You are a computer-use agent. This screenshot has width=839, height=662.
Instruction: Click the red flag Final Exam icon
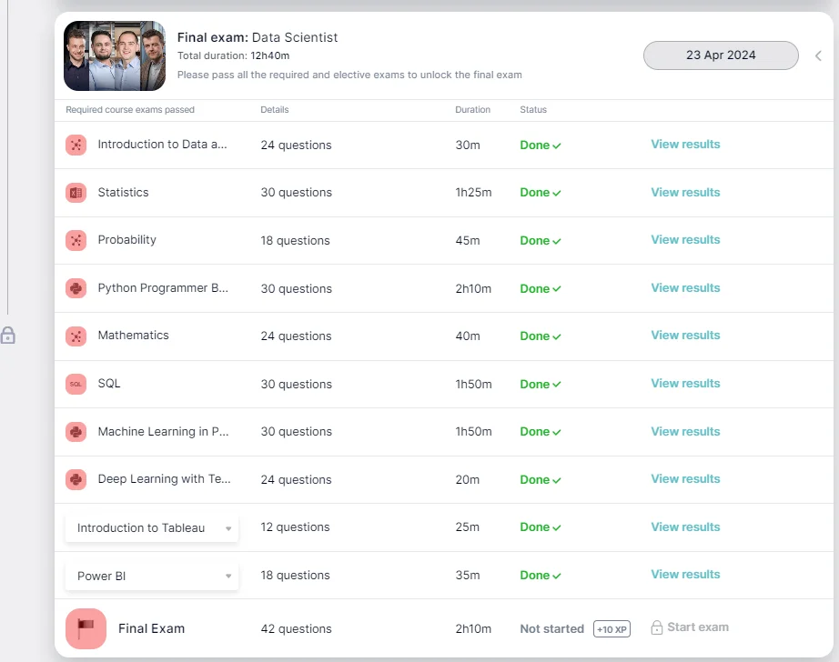coord(86,628)
